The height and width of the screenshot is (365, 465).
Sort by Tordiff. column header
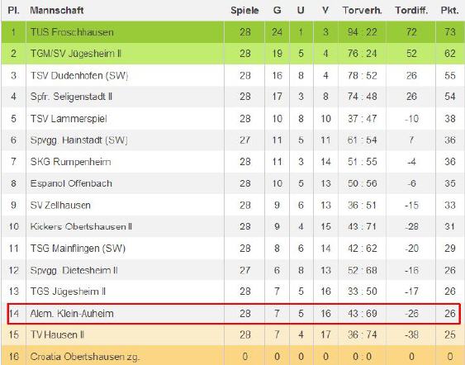pyautogui.click(x=411, y=11)
